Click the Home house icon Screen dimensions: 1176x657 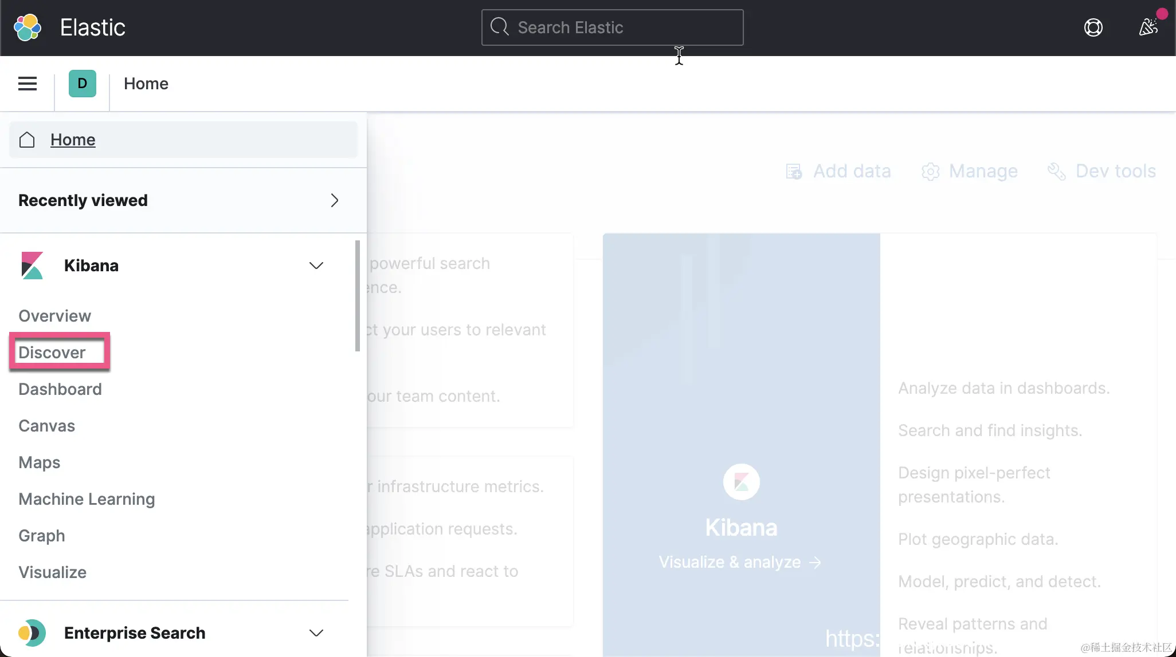27,140
